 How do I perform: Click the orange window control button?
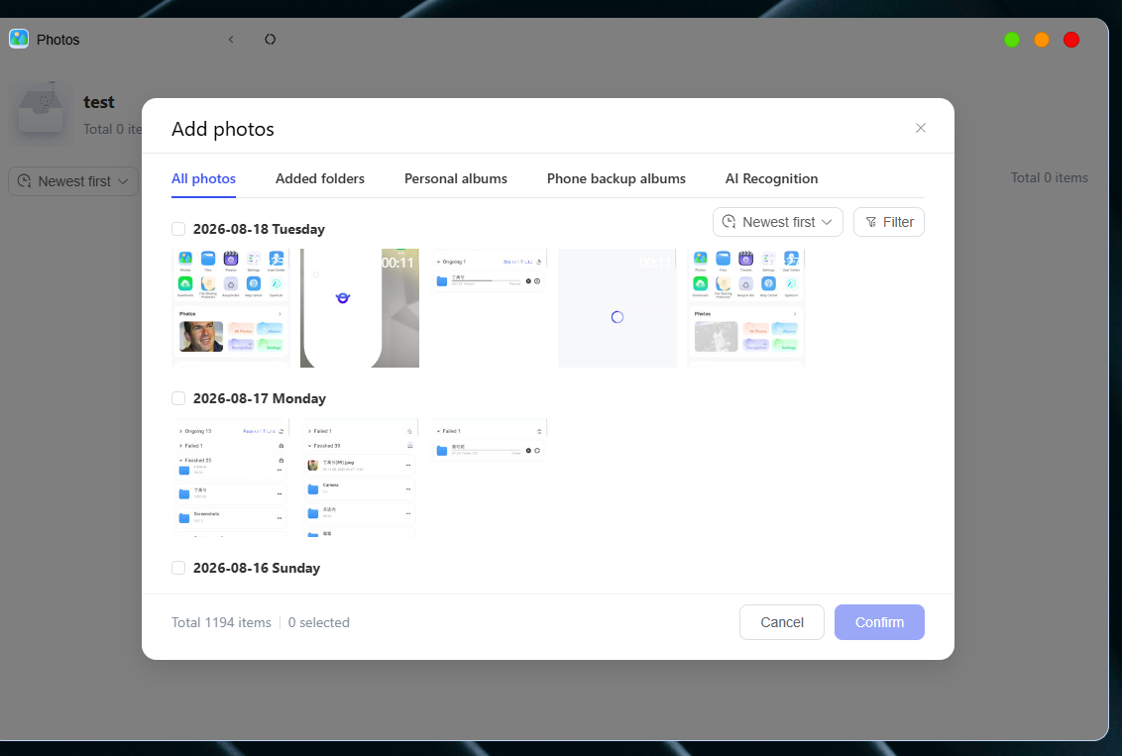click(x=1042, y=40)
